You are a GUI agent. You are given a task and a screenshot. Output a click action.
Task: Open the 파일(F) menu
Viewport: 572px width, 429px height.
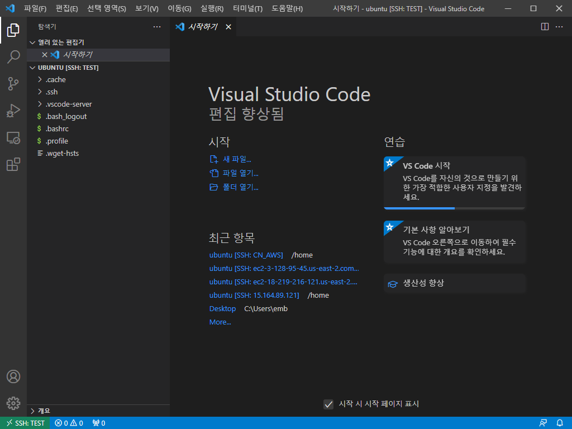click(35, 8)
